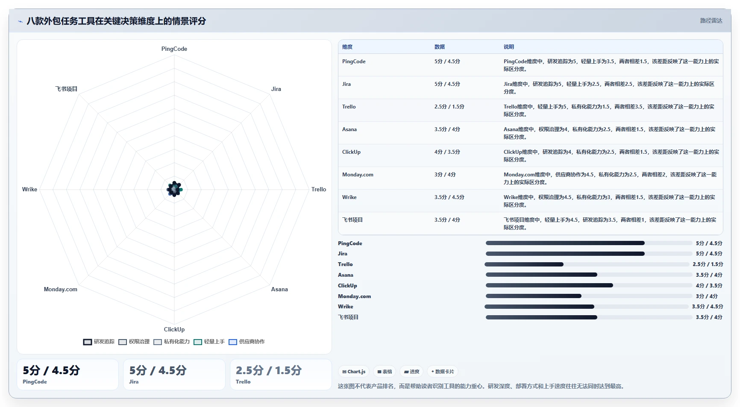The height and width of the screenshot is (407, 740).
Task: Click the 飞书项目 label beside its progress bar
Action: (x=348, y=317)
